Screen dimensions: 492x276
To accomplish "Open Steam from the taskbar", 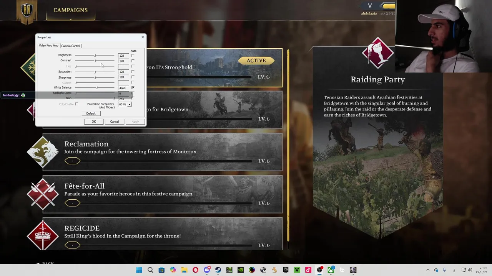I will pyautogui.click(x=218, y=270).
